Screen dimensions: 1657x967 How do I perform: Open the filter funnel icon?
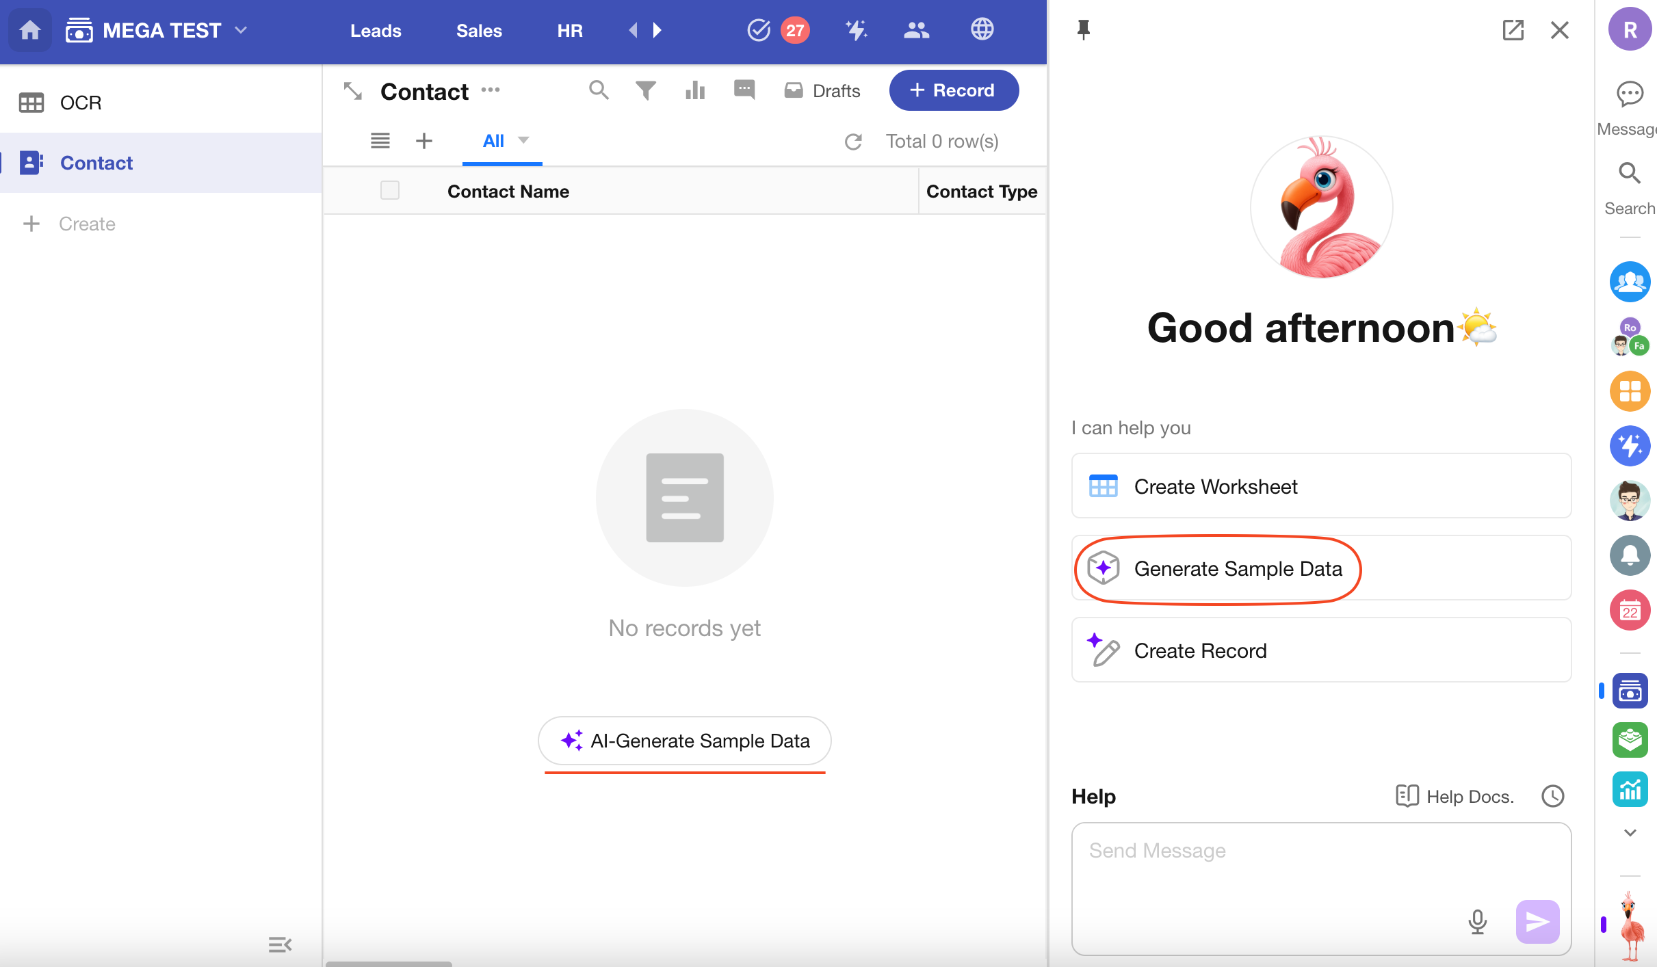tap(645, 90)
